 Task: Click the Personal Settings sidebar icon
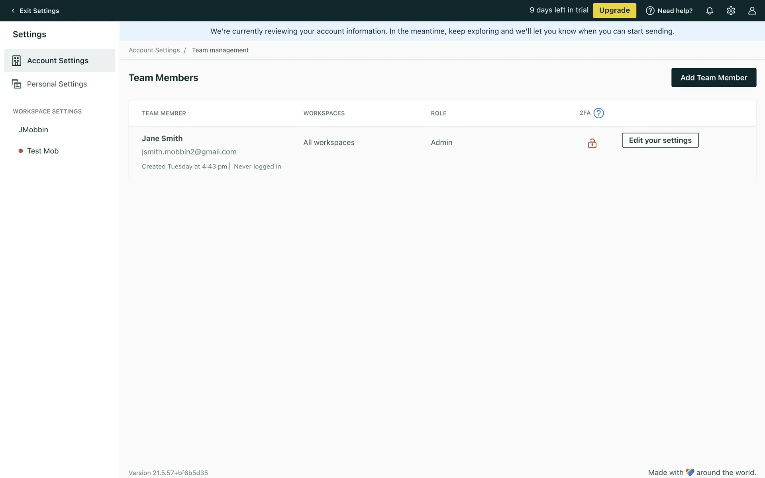(x=16, y=84)
